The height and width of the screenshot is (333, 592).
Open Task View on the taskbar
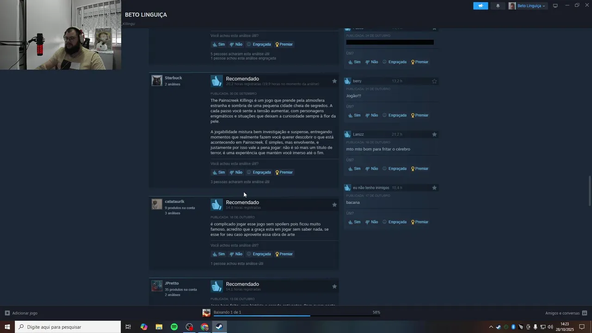pos(128,327)
